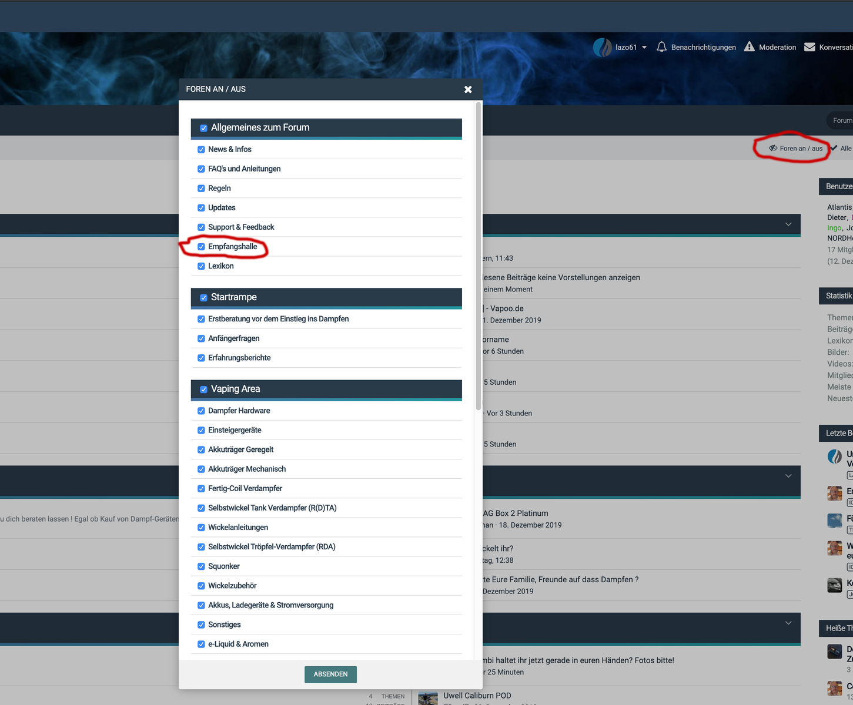Toggle the Allgemeines zum Forum category checkbox
The image size is (853, 705).
(x=203, y=128)
